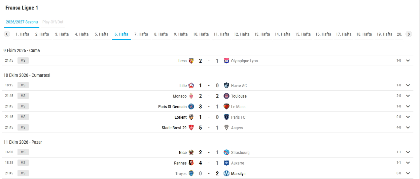Open the Play-Off/Out tab
Viewport: 420px width, 179px height.
53,22
